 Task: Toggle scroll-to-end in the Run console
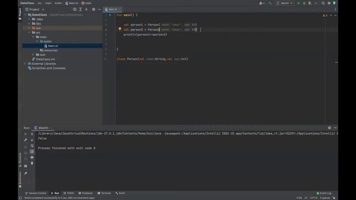(32, 152)
